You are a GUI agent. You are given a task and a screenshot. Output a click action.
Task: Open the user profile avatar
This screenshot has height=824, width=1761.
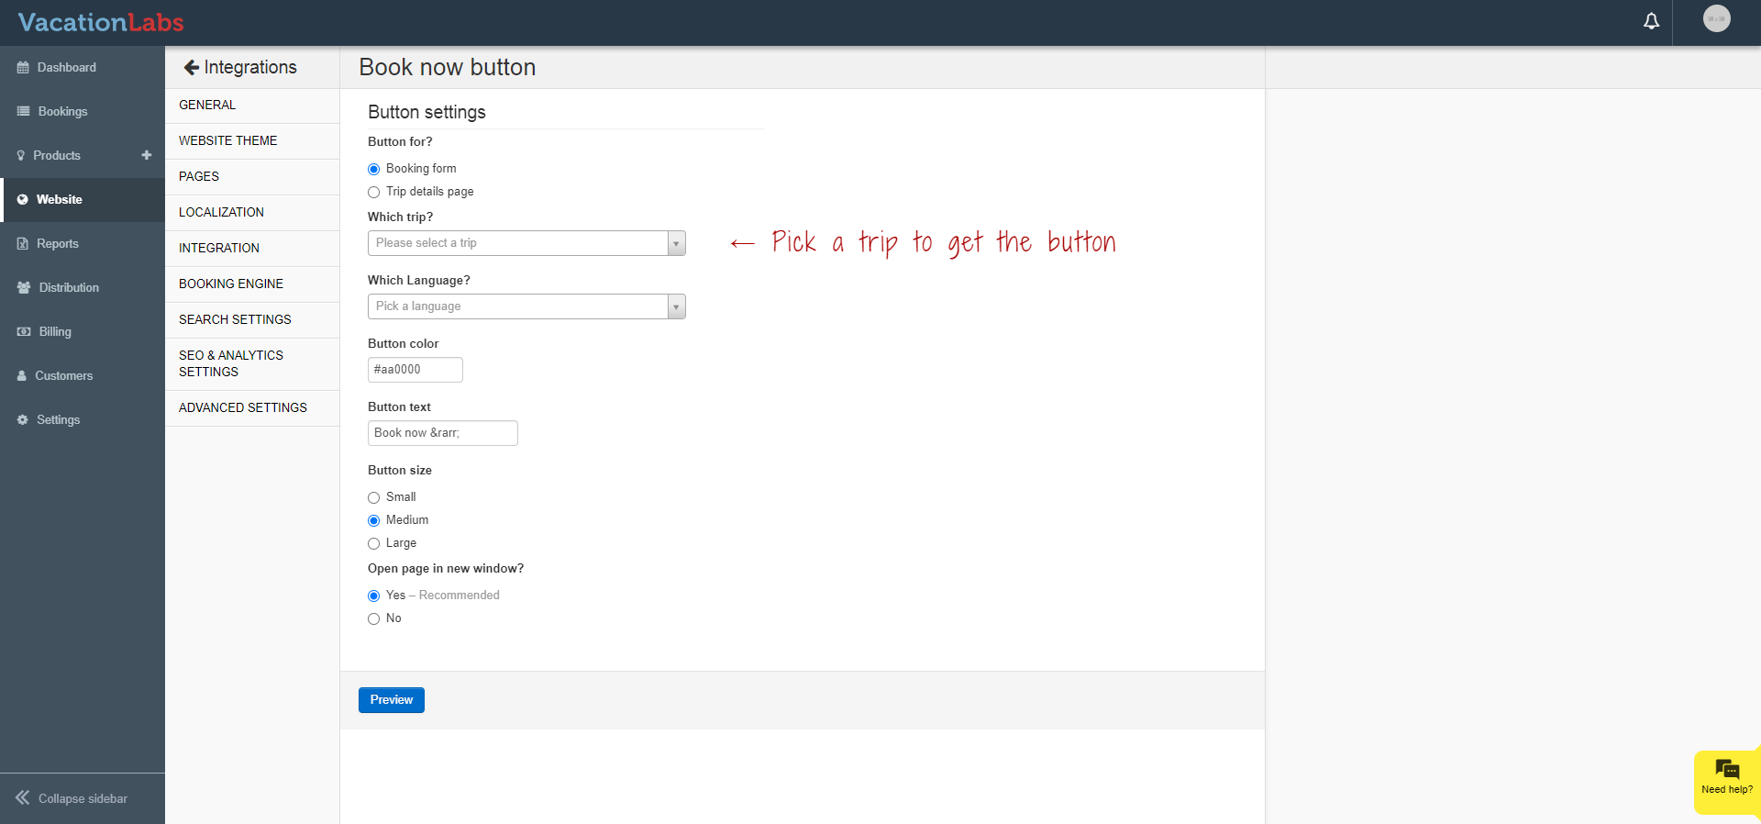[x=1716, y=19]
